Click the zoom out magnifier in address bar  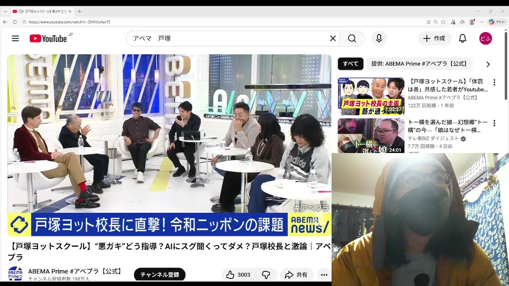[436, 22]
